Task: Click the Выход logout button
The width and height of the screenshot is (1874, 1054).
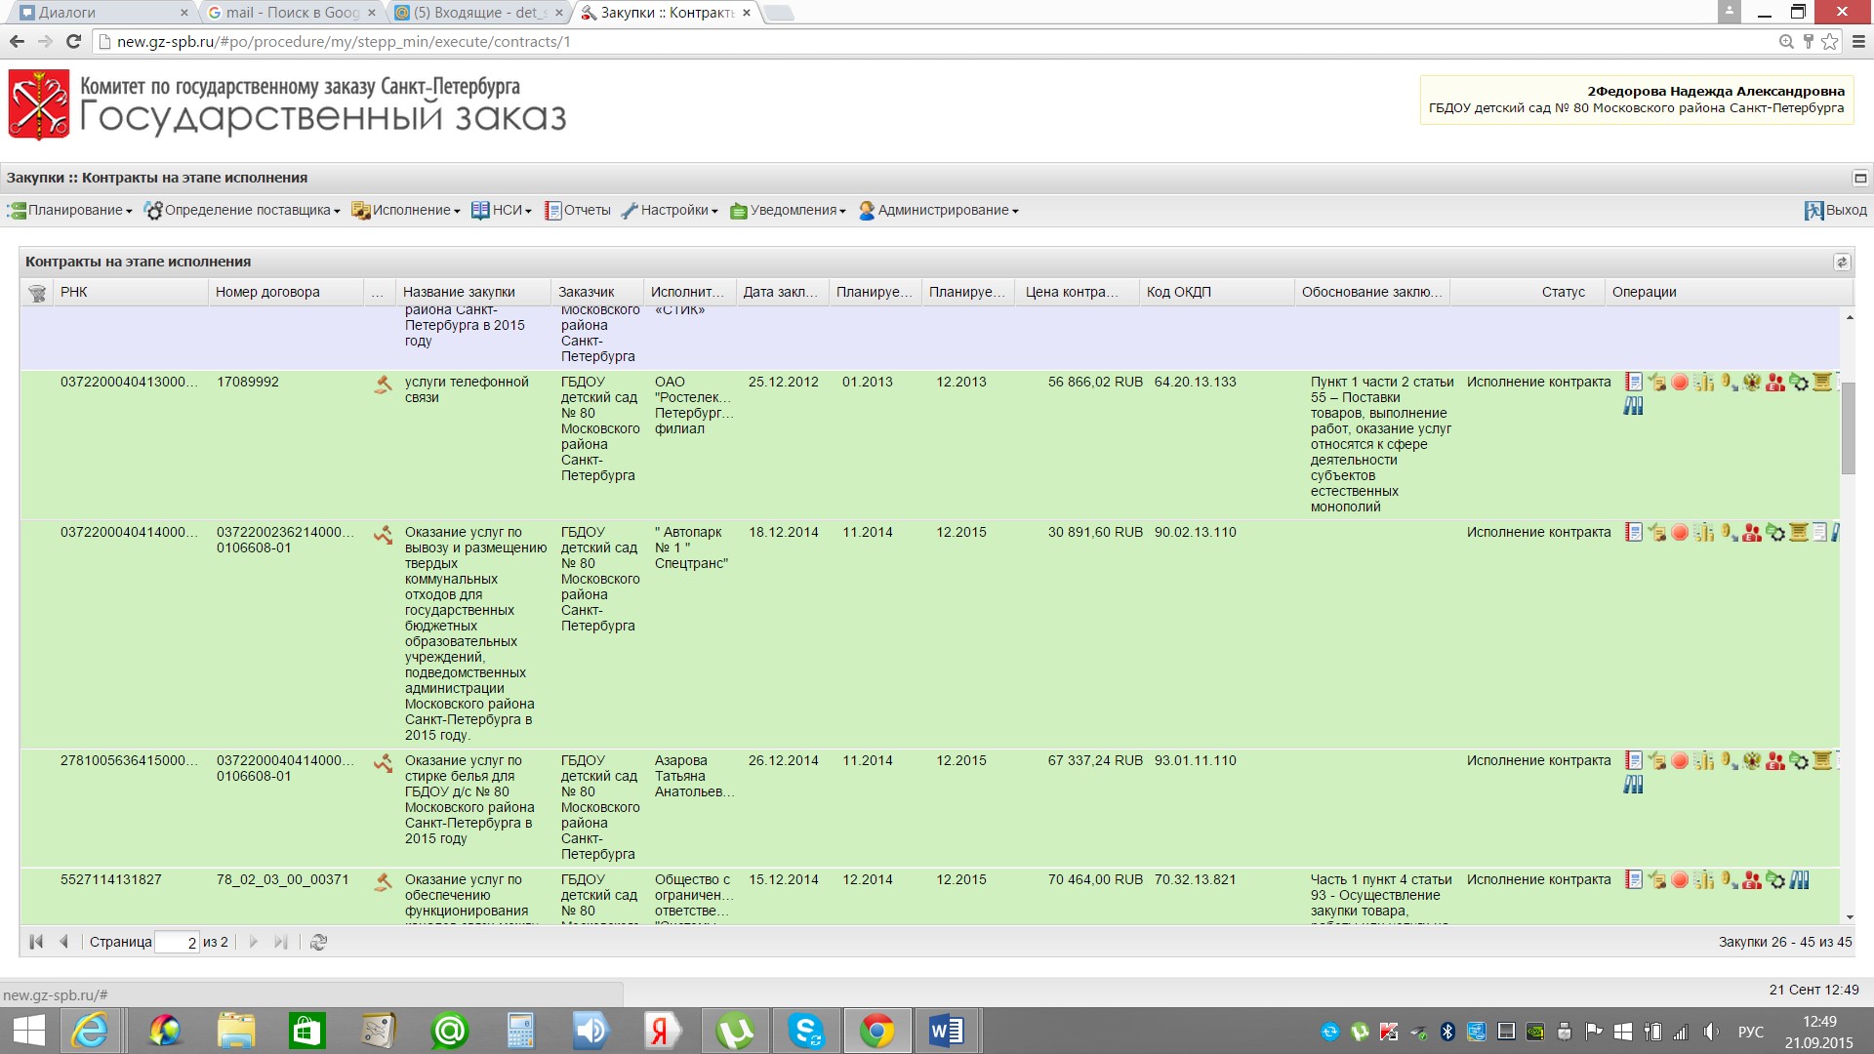Action: pos(1835,211)
